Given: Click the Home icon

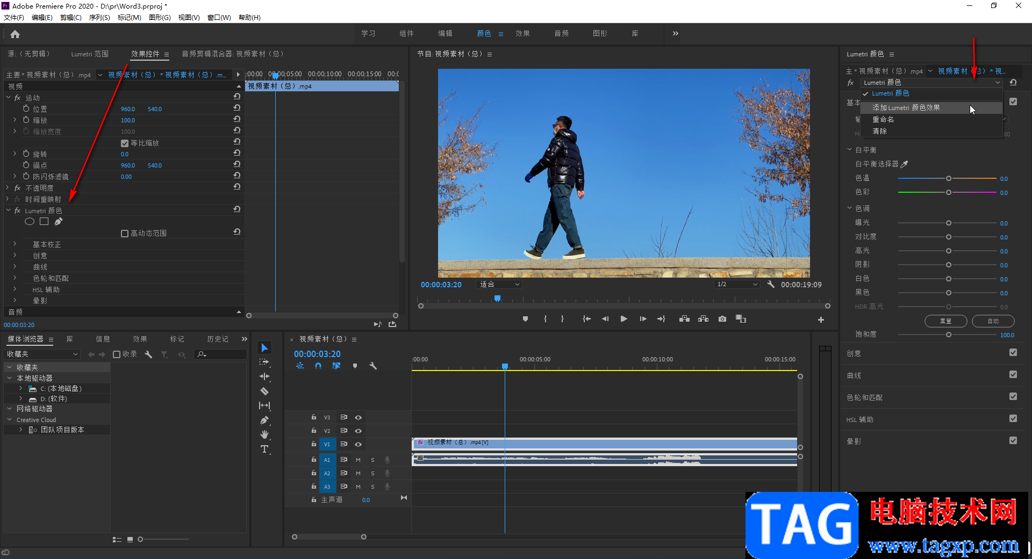Looking at the screenshot, I should 15,34.
